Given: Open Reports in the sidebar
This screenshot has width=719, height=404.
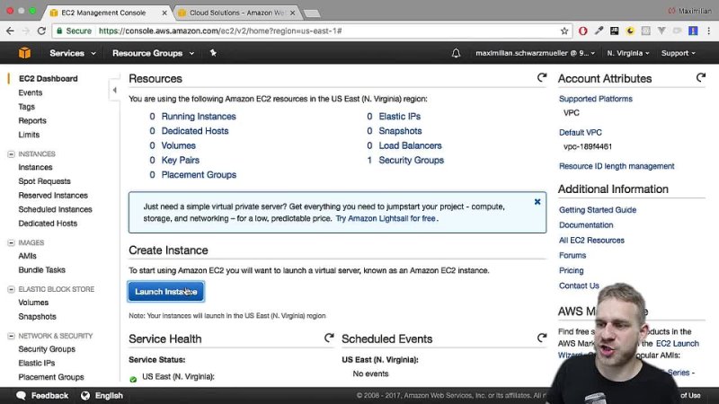Looking at the screenshot, I should coord(32,120).
